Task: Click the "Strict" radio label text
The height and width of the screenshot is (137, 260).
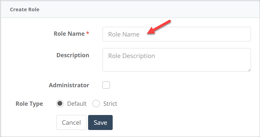Action: coord(110,104)
